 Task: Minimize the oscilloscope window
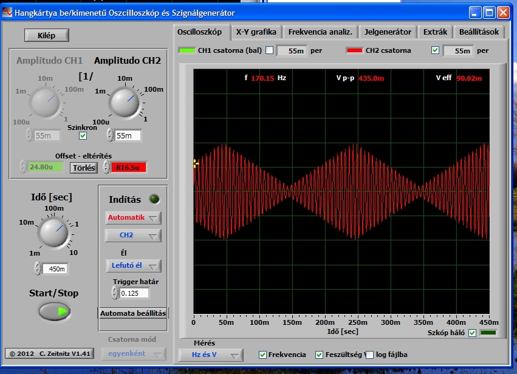tap(475, 13)
